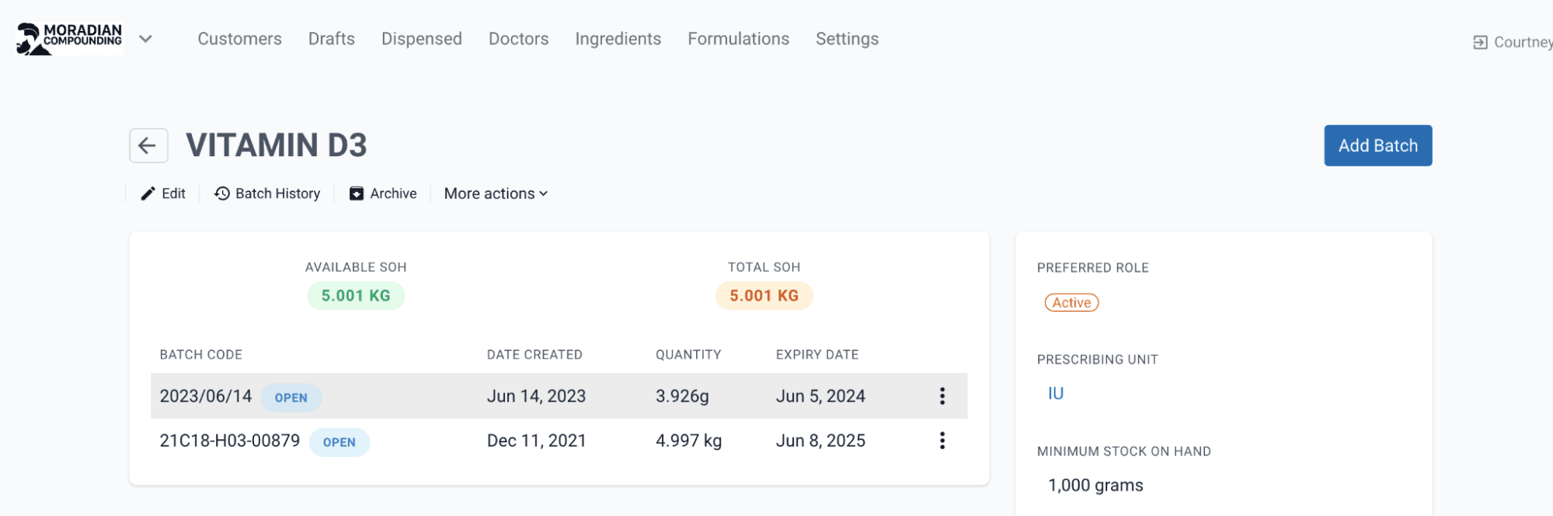Image resolution: width=1553 pixels, height=516 pixels.
Task: Click the Edit pencil icon
Action: [x=148, y=193]
